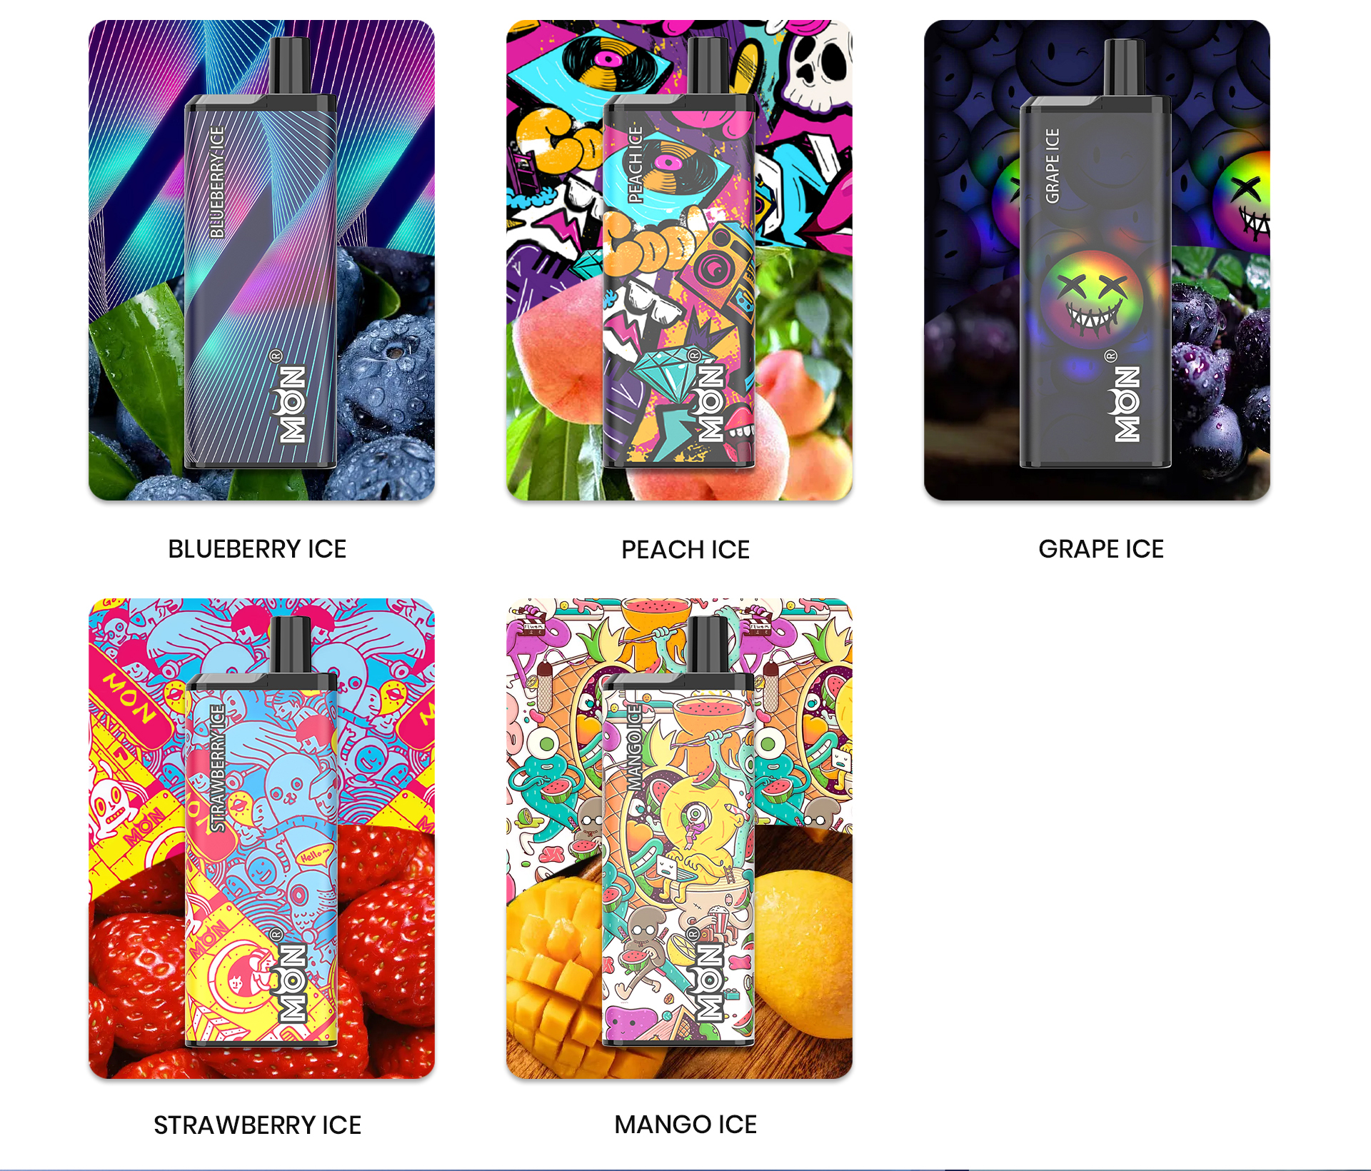Click the rainbow smiley face on grape device

1092,299
